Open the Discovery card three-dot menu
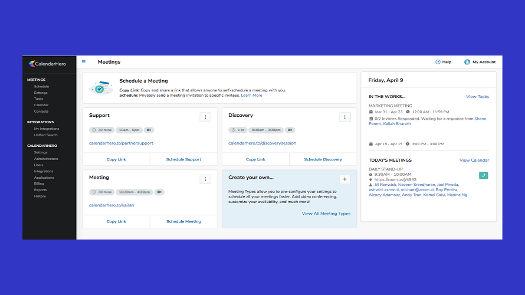The image size is (525, 295). [345, 117]
